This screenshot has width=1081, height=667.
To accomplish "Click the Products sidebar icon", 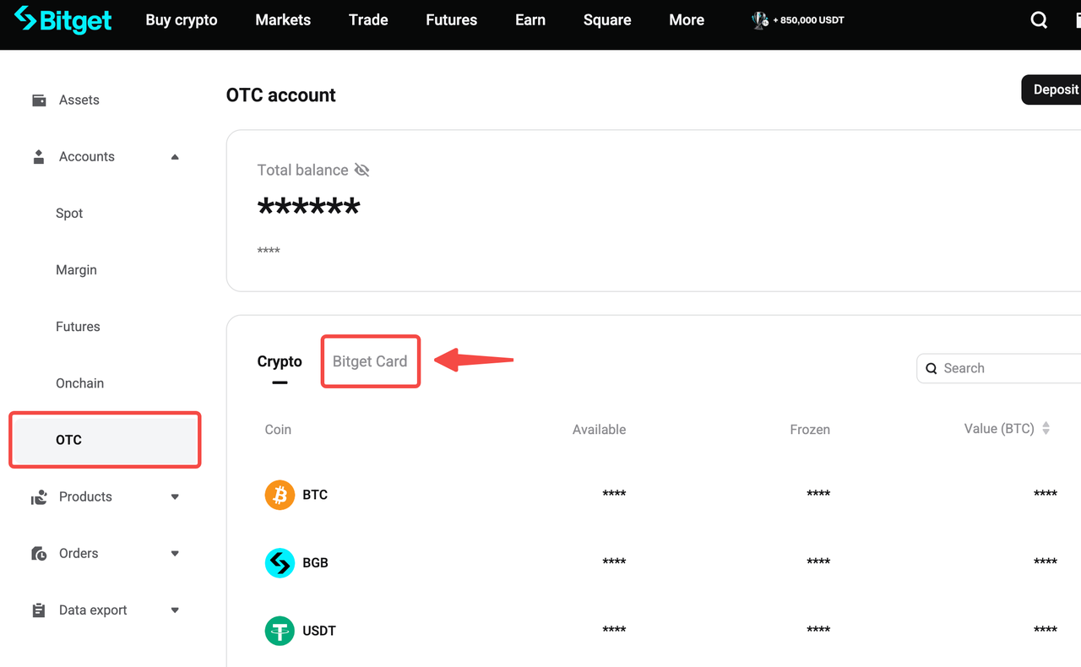I will 38,496.
